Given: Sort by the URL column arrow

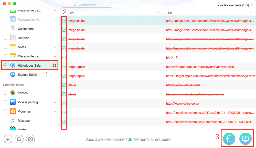Looking at the screenshot, I should (250, 13).
